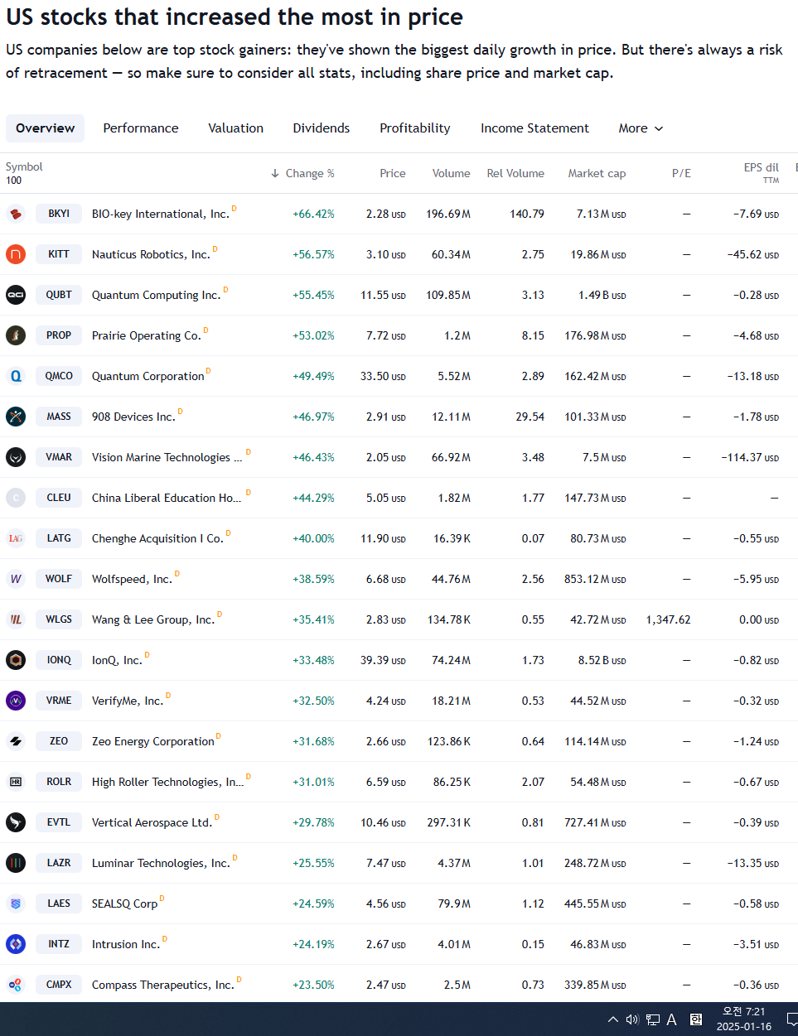
Task: Click the IONQ logo icon
Action: coord(16,660)
